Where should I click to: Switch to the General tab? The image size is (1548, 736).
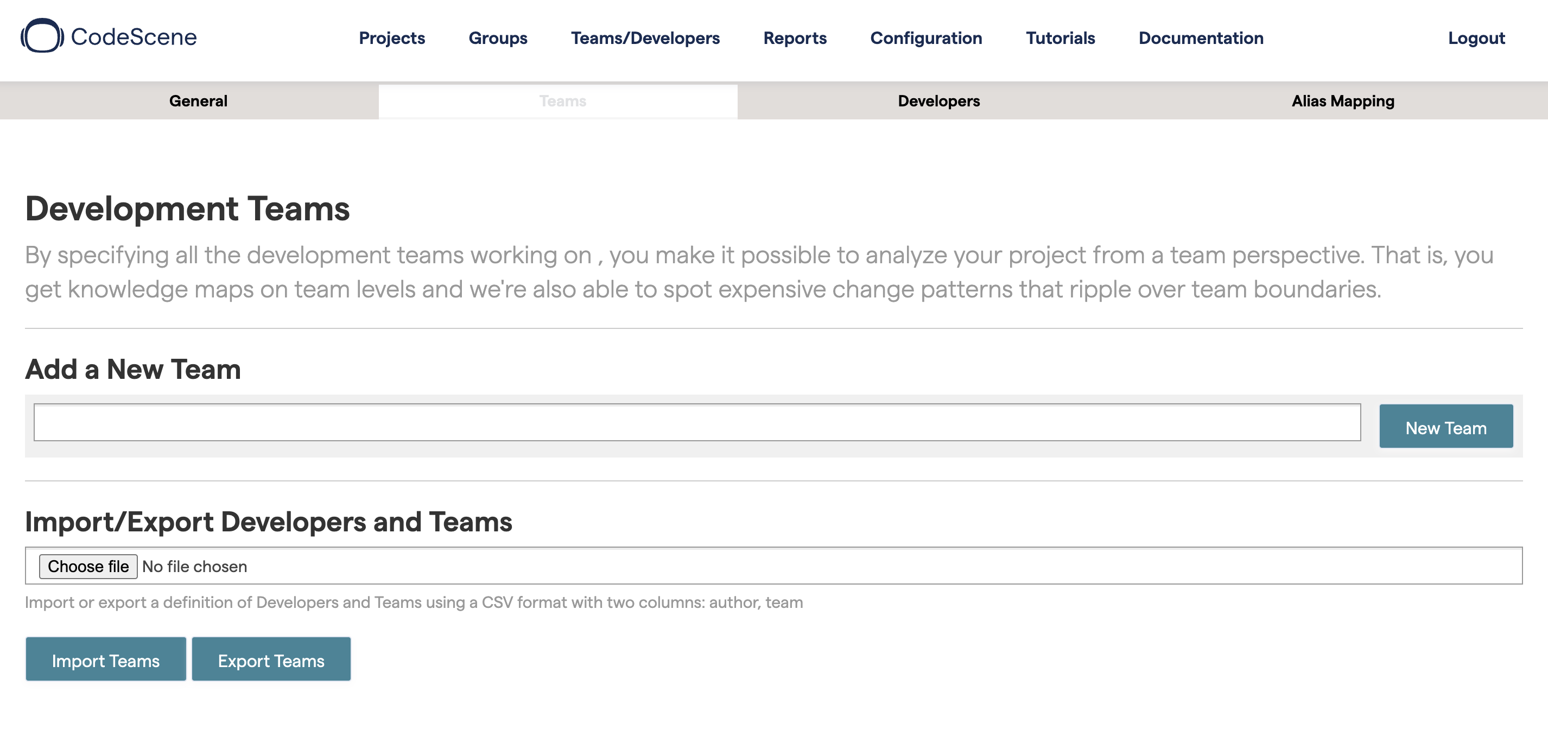coord(199,100)
